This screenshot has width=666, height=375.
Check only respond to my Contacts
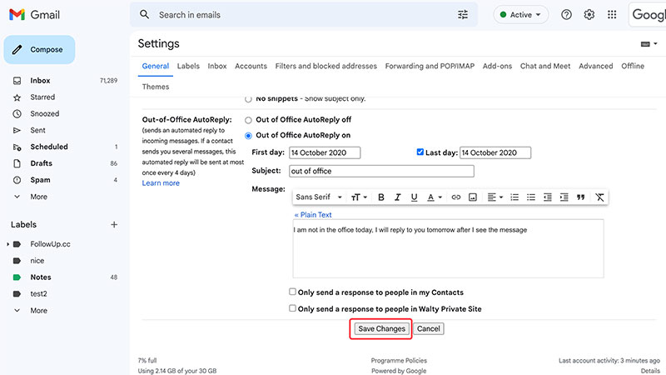[292, 292]
